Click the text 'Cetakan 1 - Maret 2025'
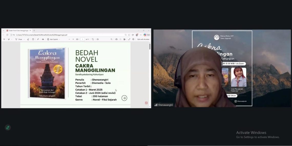 [x=89, y=90]
